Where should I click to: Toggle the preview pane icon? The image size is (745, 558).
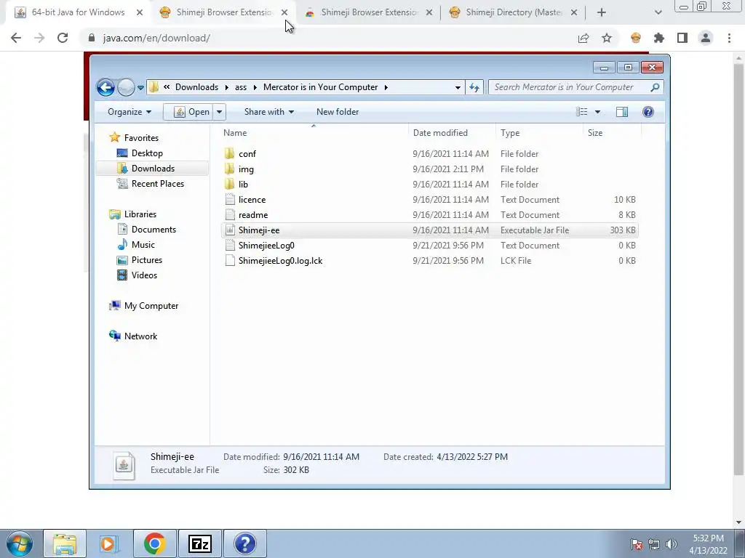pos(622,112)
